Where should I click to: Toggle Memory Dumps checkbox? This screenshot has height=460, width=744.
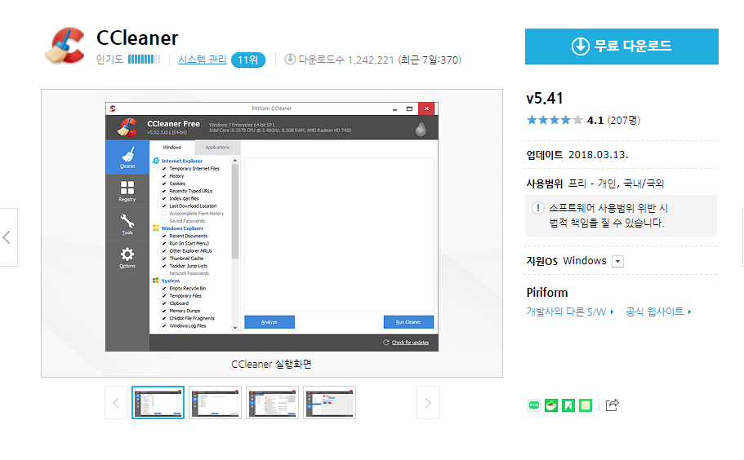tap(164, 312)
